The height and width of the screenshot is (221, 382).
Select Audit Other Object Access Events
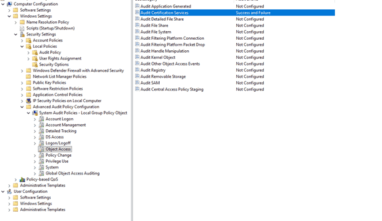(170, 64)
